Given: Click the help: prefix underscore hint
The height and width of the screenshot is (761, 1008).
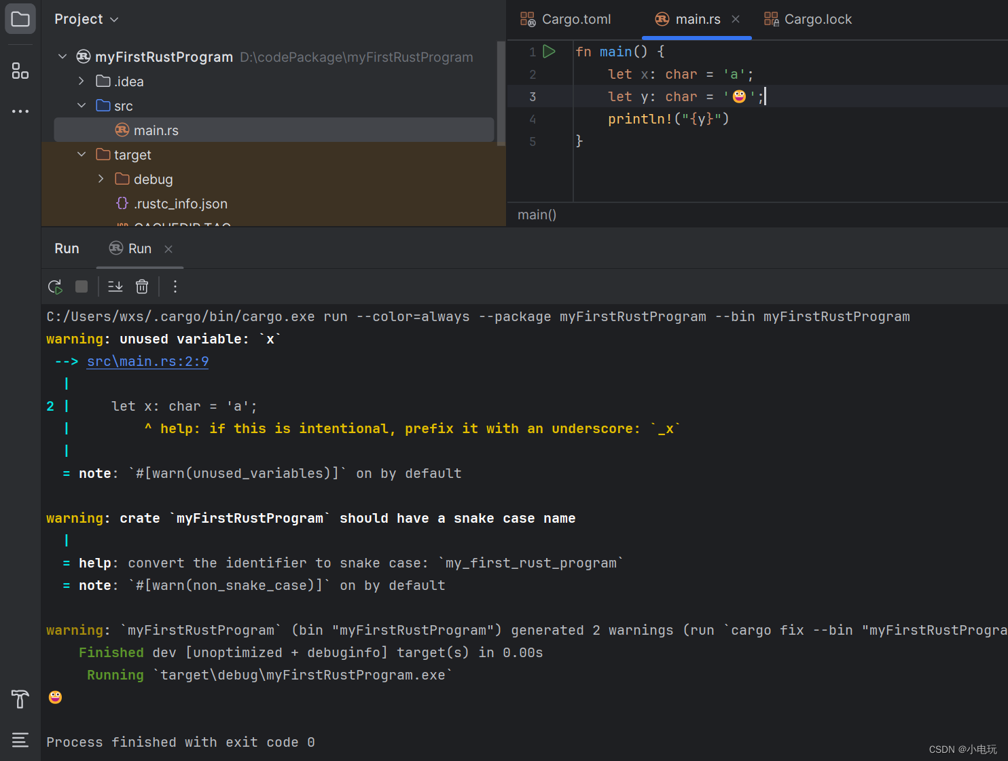Looking at the screenshot, I should point(413,428).
